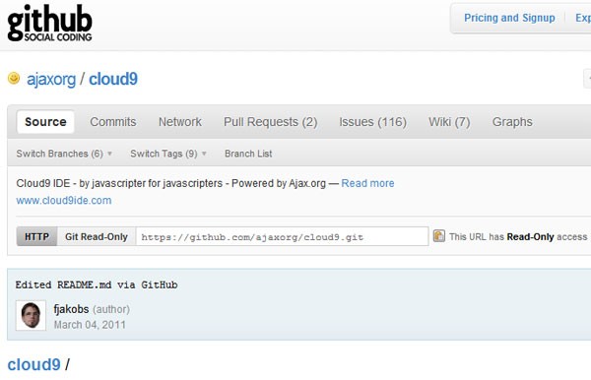The width and height of the screenshot is (591, 380).
Task: Click the GitHub Social Coding logo
Action: click(50, 23)
